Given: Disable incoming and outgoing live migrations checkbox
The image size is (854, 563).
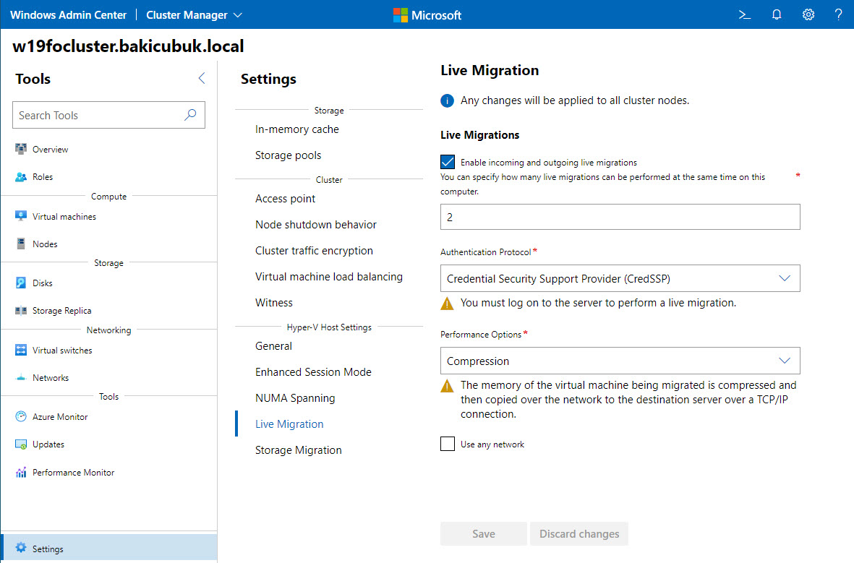Looking at the screenshot, I should 447,162.
